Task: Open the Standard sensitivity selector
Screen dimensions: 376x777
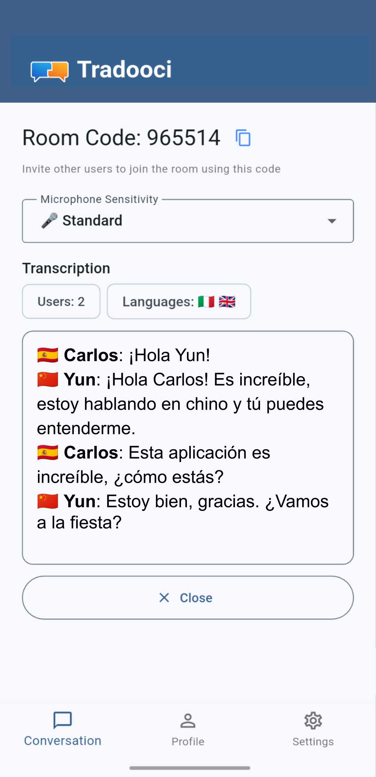Action: [93, 221]
